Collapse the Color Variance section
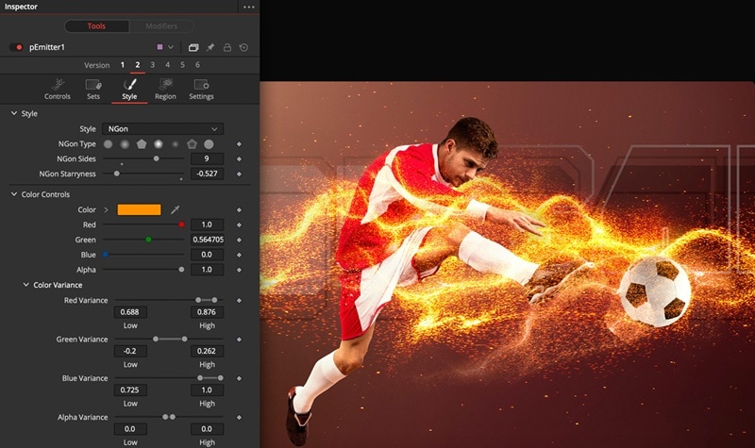 (x=26, y=285)
